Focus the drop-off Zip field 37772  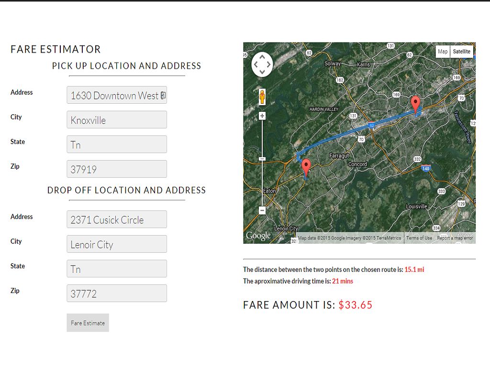pyautogui.click(x=117, y=293)
